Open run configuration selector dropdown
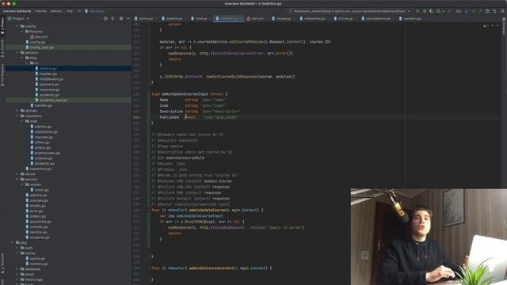Image resolution: width=507 pixels, height=285 pixels. (x=350, y=11)
